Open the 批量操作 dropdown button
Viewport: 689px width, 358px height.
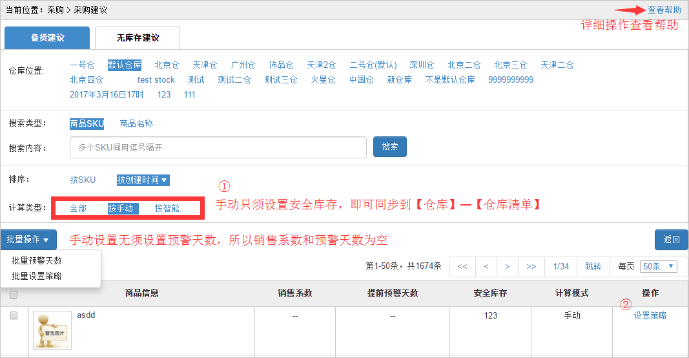click(28, 240)
